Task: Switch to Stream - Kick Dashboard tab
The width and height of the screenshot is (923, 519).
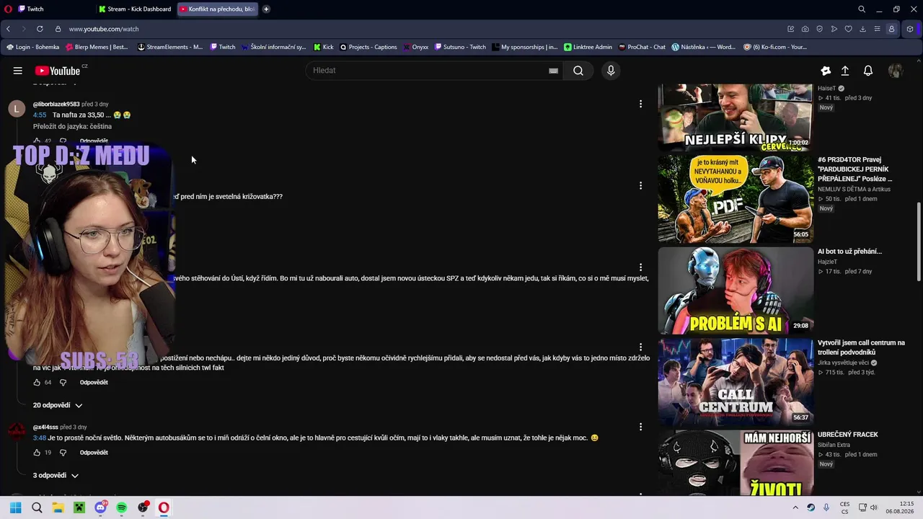Action: point(135,9)
